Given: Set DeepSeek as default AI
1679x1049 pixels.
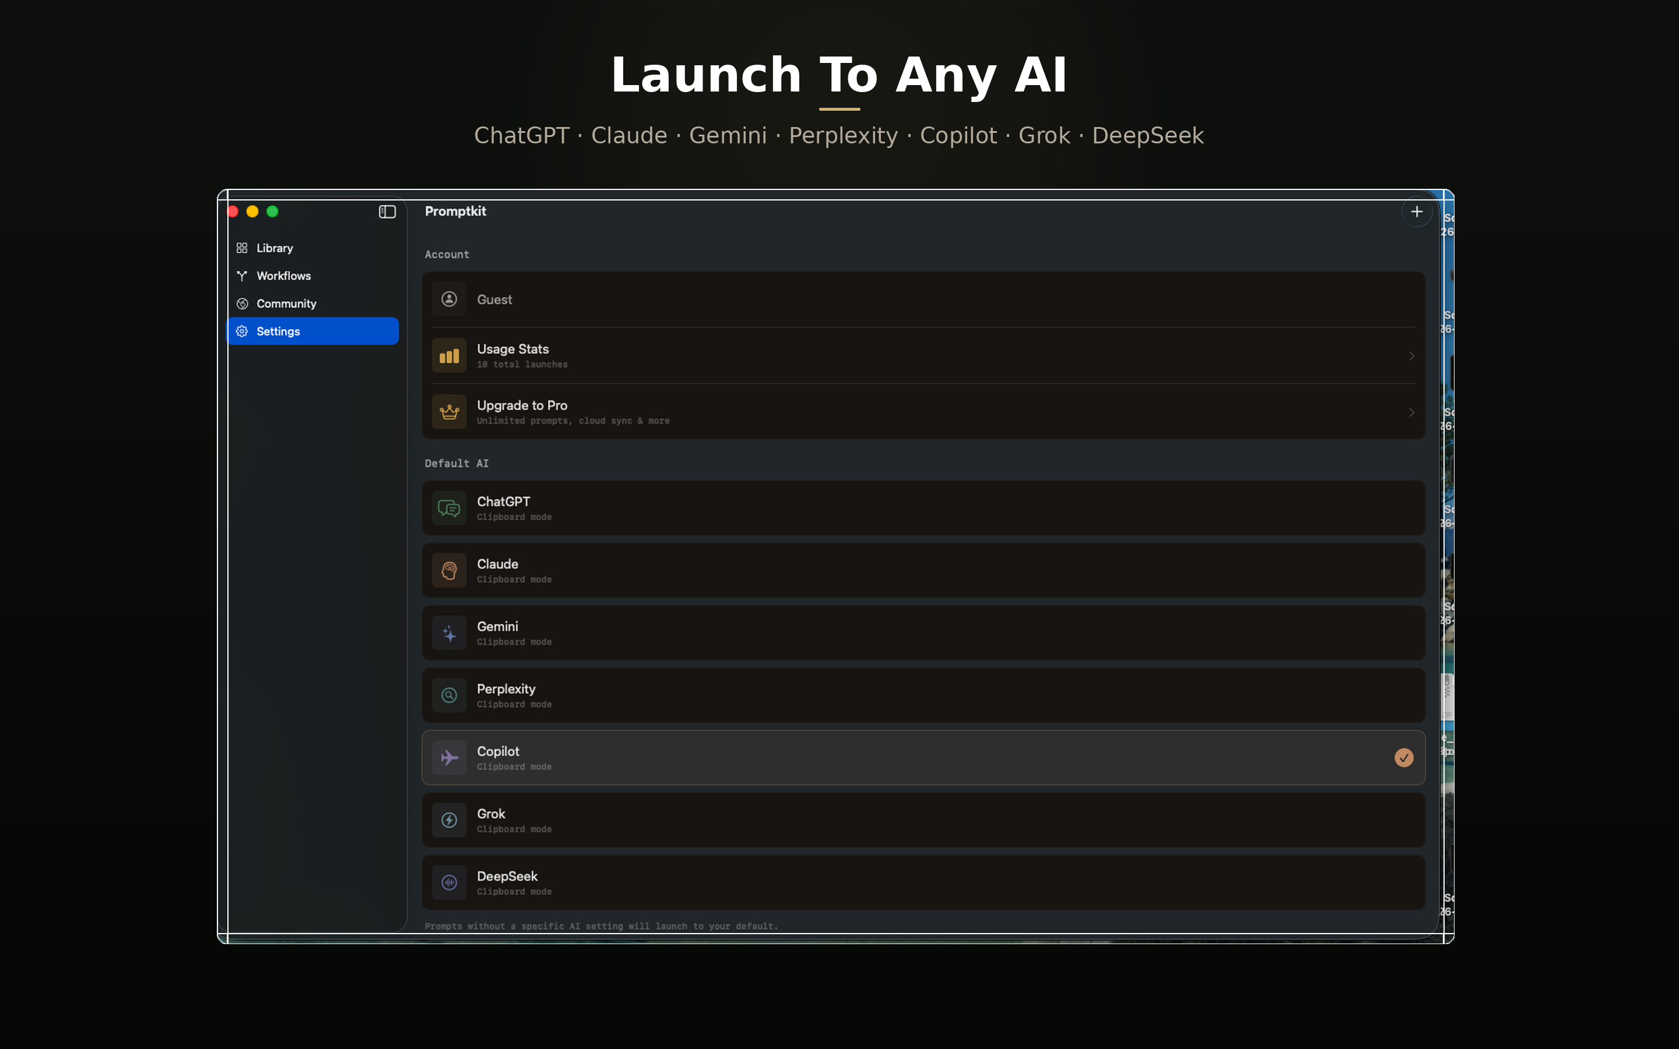Looking at the screenshot, I should (x=923, y=882).
